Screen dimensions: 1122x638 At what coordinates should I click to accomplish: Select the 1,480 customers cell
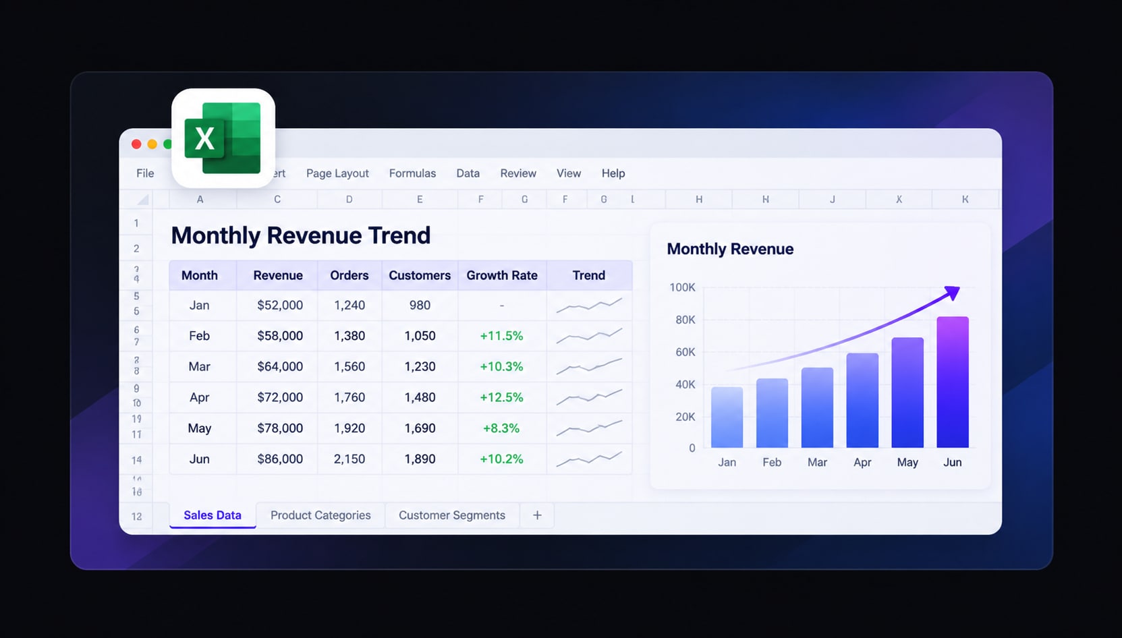click(x=420, y=398)
